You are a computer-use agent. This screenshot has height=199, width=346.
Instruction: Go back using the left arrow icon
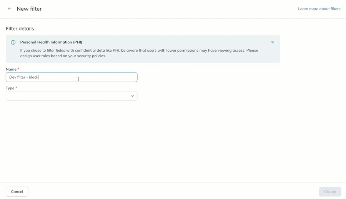pos(10,9)
